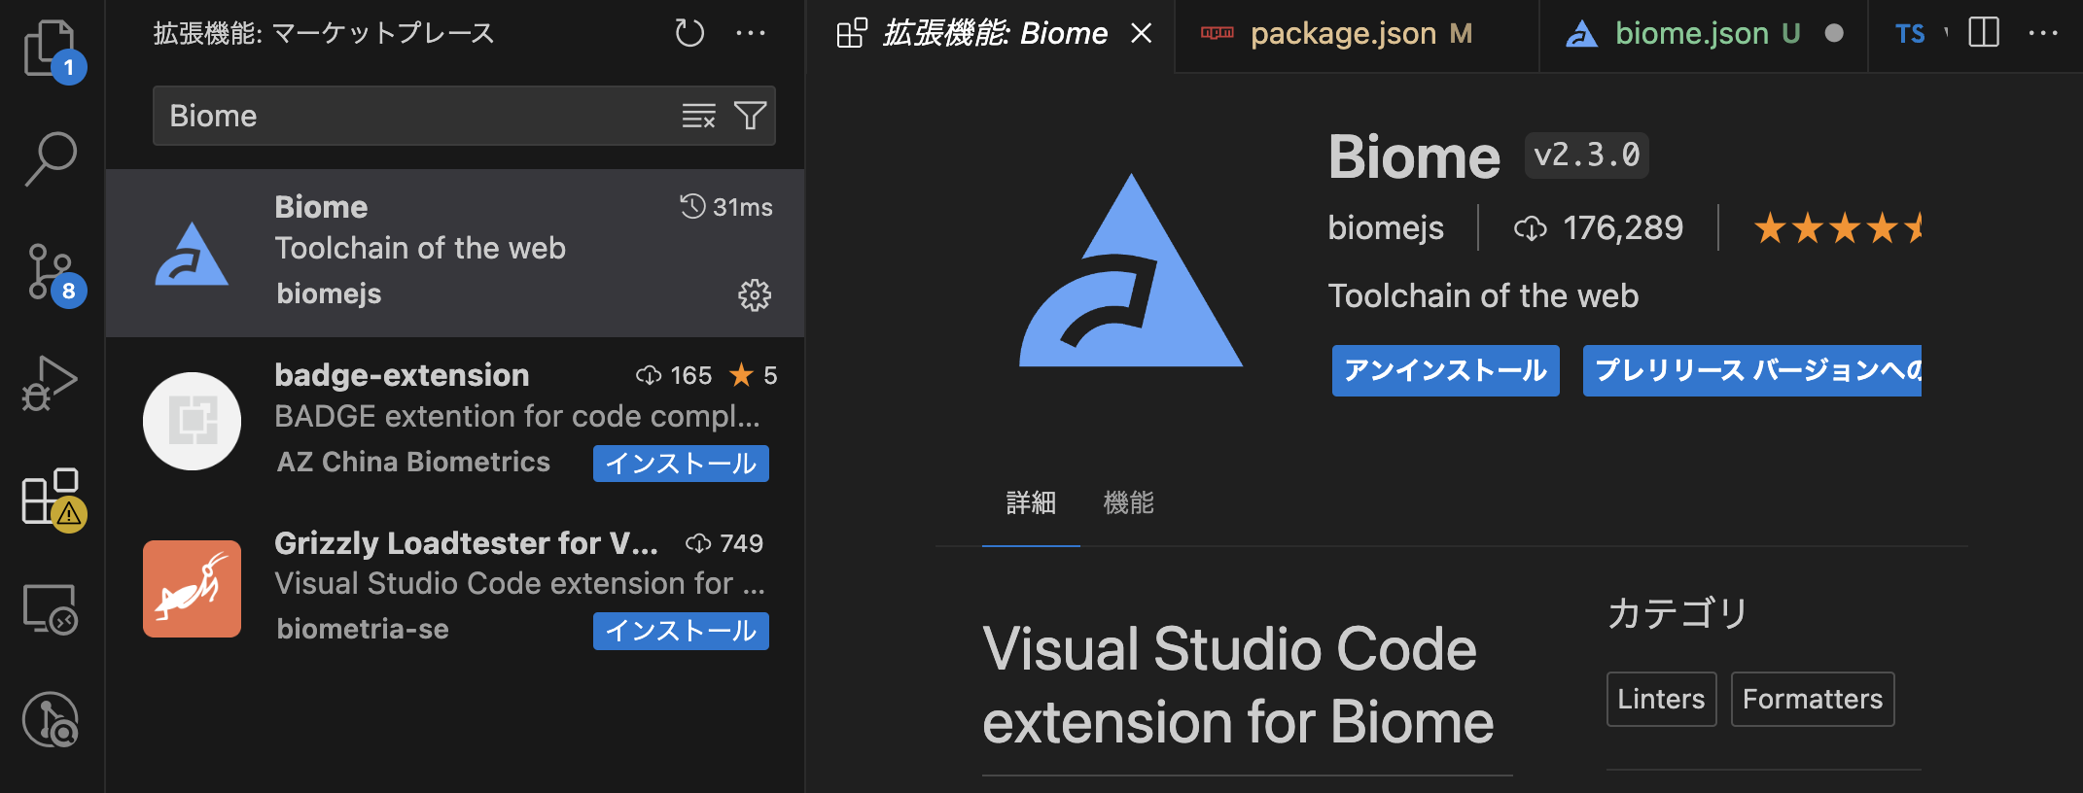Open the Linters category

[1661, 699]
